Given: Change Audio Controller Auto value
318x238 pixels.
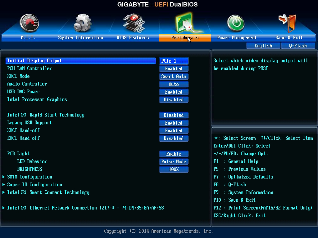Looking at the screenshot, I should tap(174, 84).
